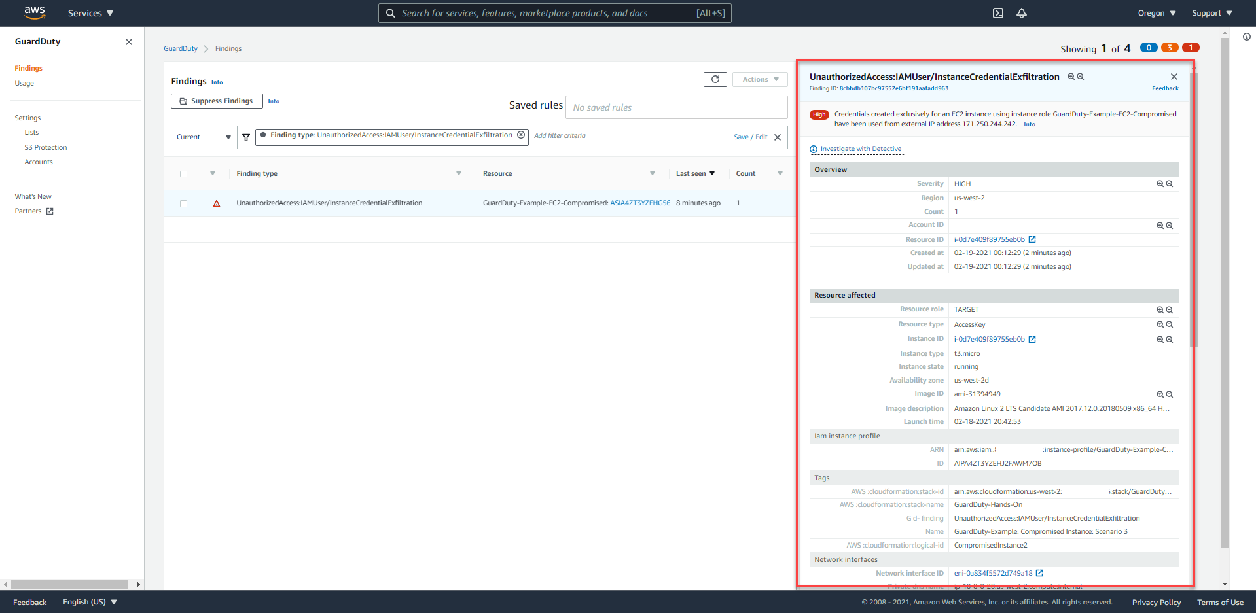Filter include Instance ID value
Viewport: 1256px width, 613px height.
point(1160,340)
